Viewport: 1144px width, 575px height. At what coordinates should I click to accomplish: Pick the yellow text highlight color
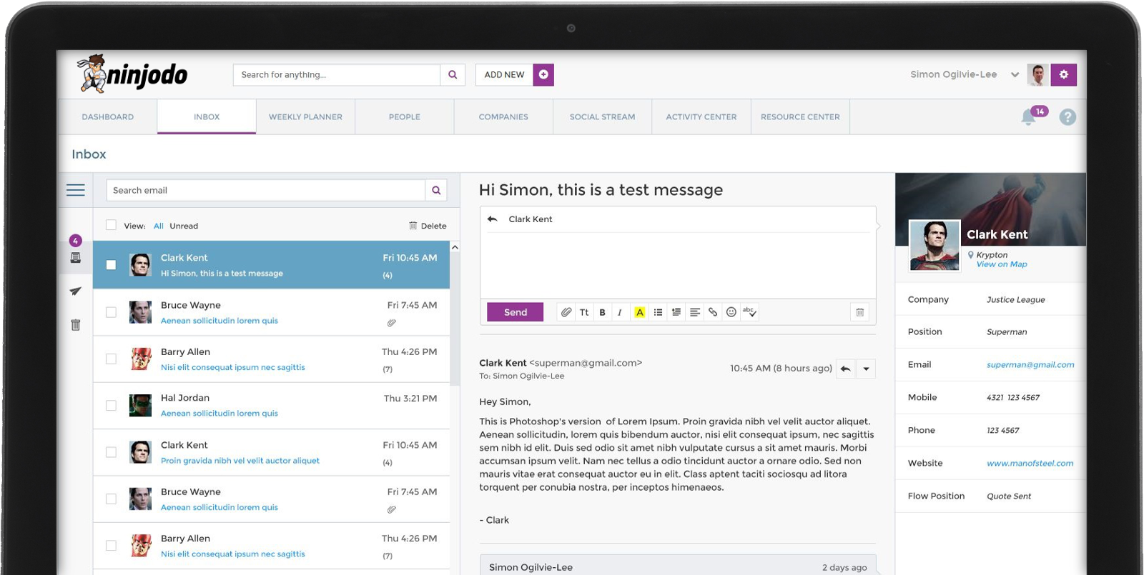(x=640, y=312)
